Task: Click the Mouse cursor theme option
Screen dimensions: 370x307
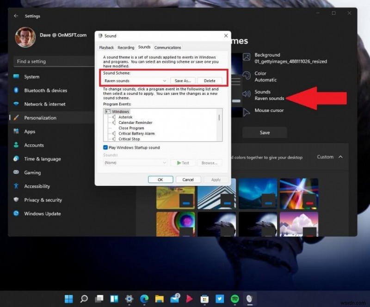Action: pos(271,111)
